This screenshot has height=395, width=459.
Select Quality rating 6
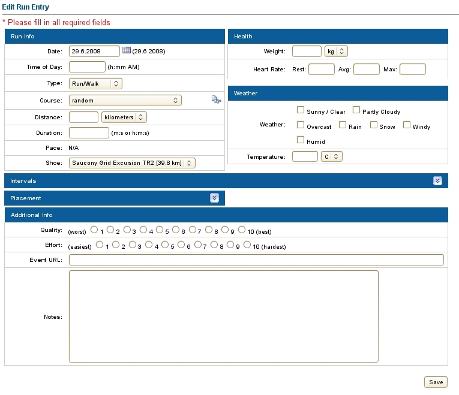point(176,230)
